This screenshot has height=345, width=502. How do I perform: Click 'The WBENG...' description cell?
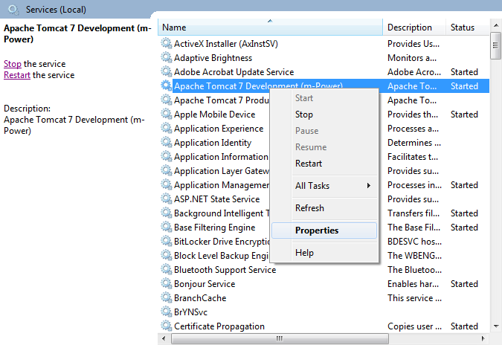pyautogui.click(x=414, y=255)
